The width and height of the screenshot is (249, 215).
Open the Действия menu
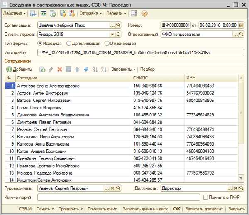[14, 14]
